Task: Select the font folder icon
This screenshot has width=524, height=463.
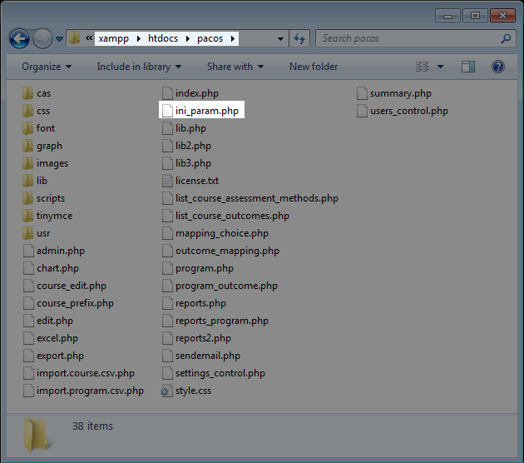Action: click(x=27, y=128)
